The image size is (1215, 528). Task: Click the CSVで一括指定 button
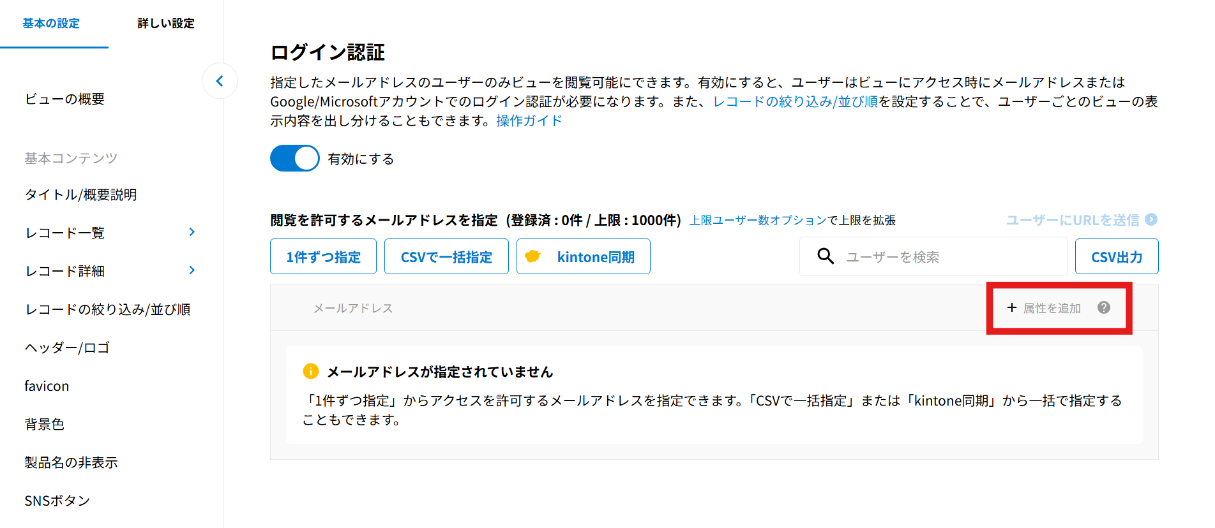click(446, 256)
